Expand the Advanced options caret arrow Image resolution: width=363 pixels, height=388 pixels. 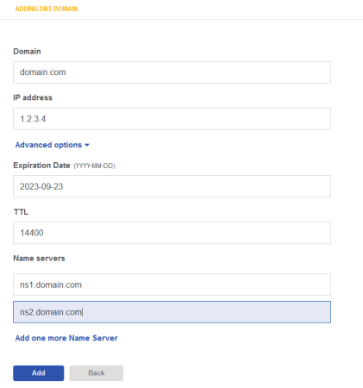[87, 145]
